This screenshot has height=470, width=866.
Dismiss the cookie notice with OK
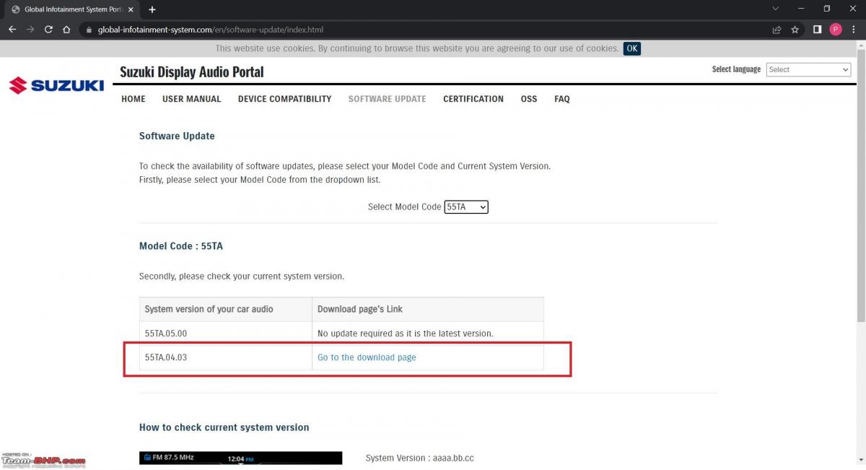[x=632, y=48]
